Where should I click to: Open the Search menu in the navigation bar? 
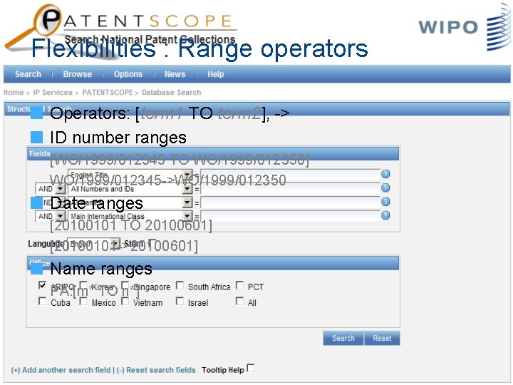pyautogui.click(x=28, y=74)
